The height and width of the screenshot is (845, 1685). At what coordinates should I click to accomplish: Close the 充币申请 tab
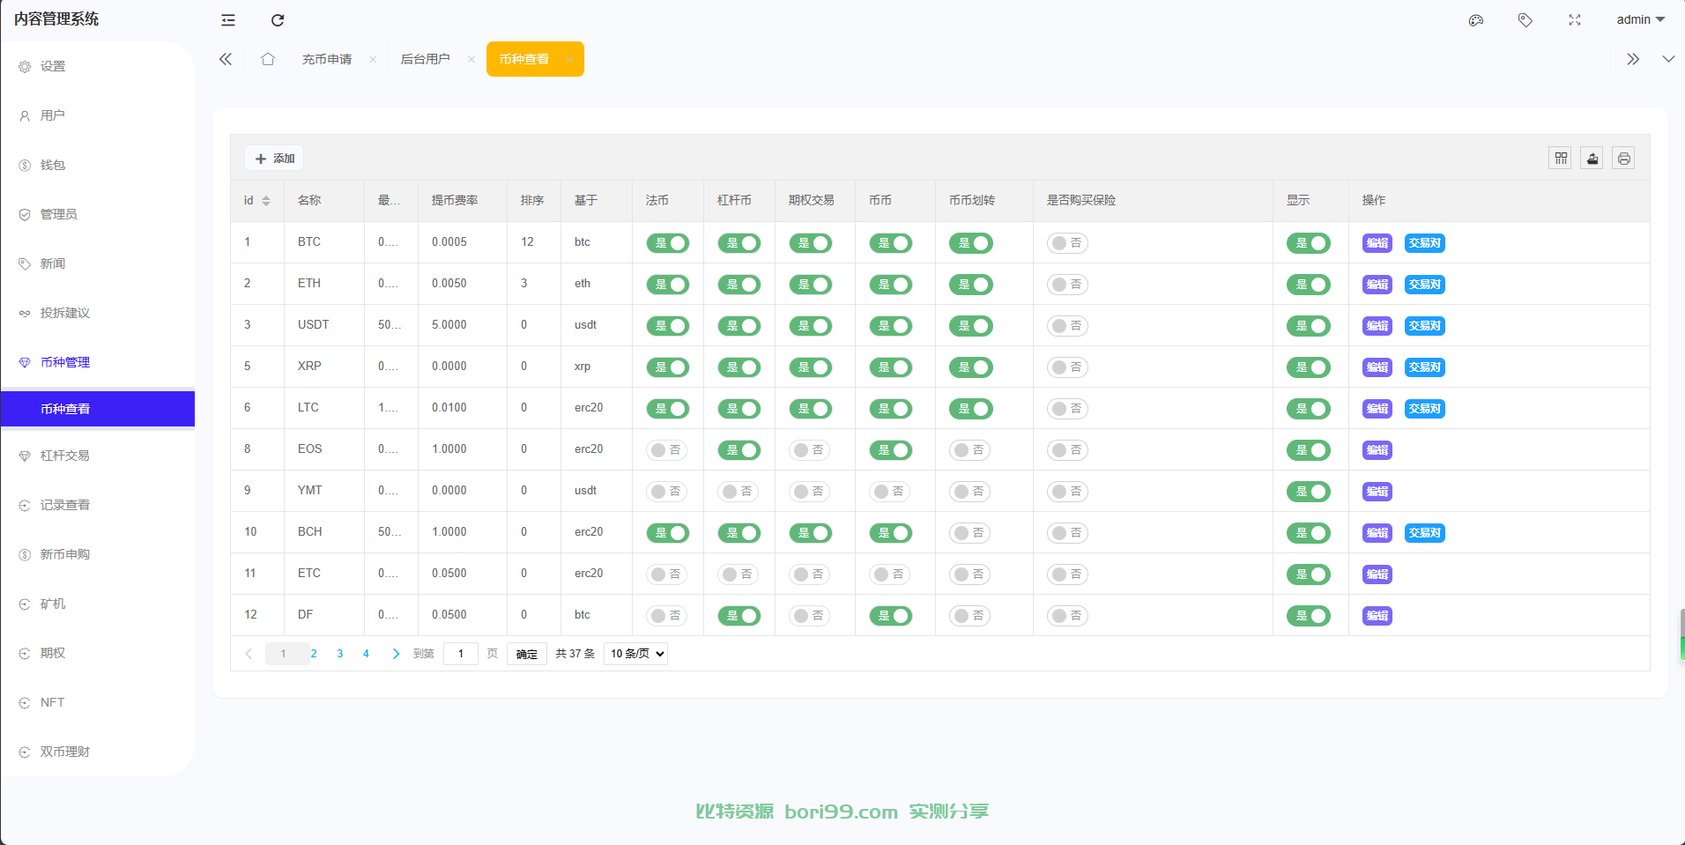pos(373,60)
